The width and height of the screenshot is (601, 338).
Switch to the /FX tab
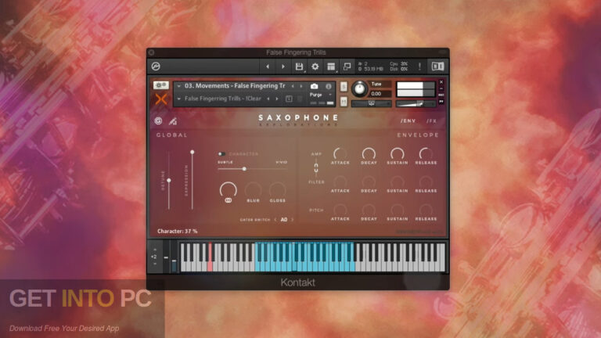point(432,120)
